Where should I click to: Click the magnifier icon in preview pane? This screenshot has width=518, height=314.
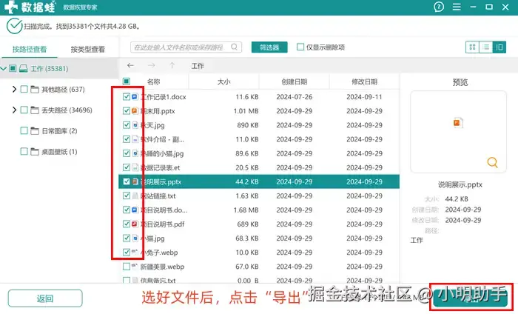[492, 162]
